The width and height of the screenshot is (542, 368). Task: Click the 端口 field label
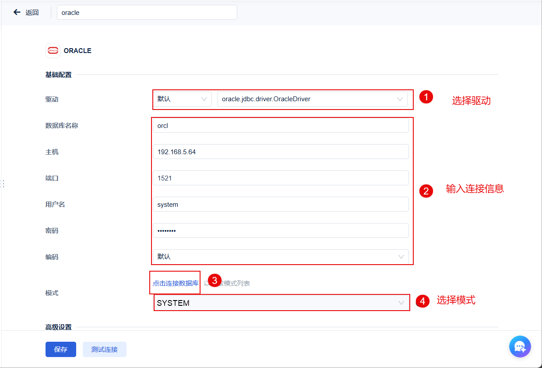[x=52, y=178]
